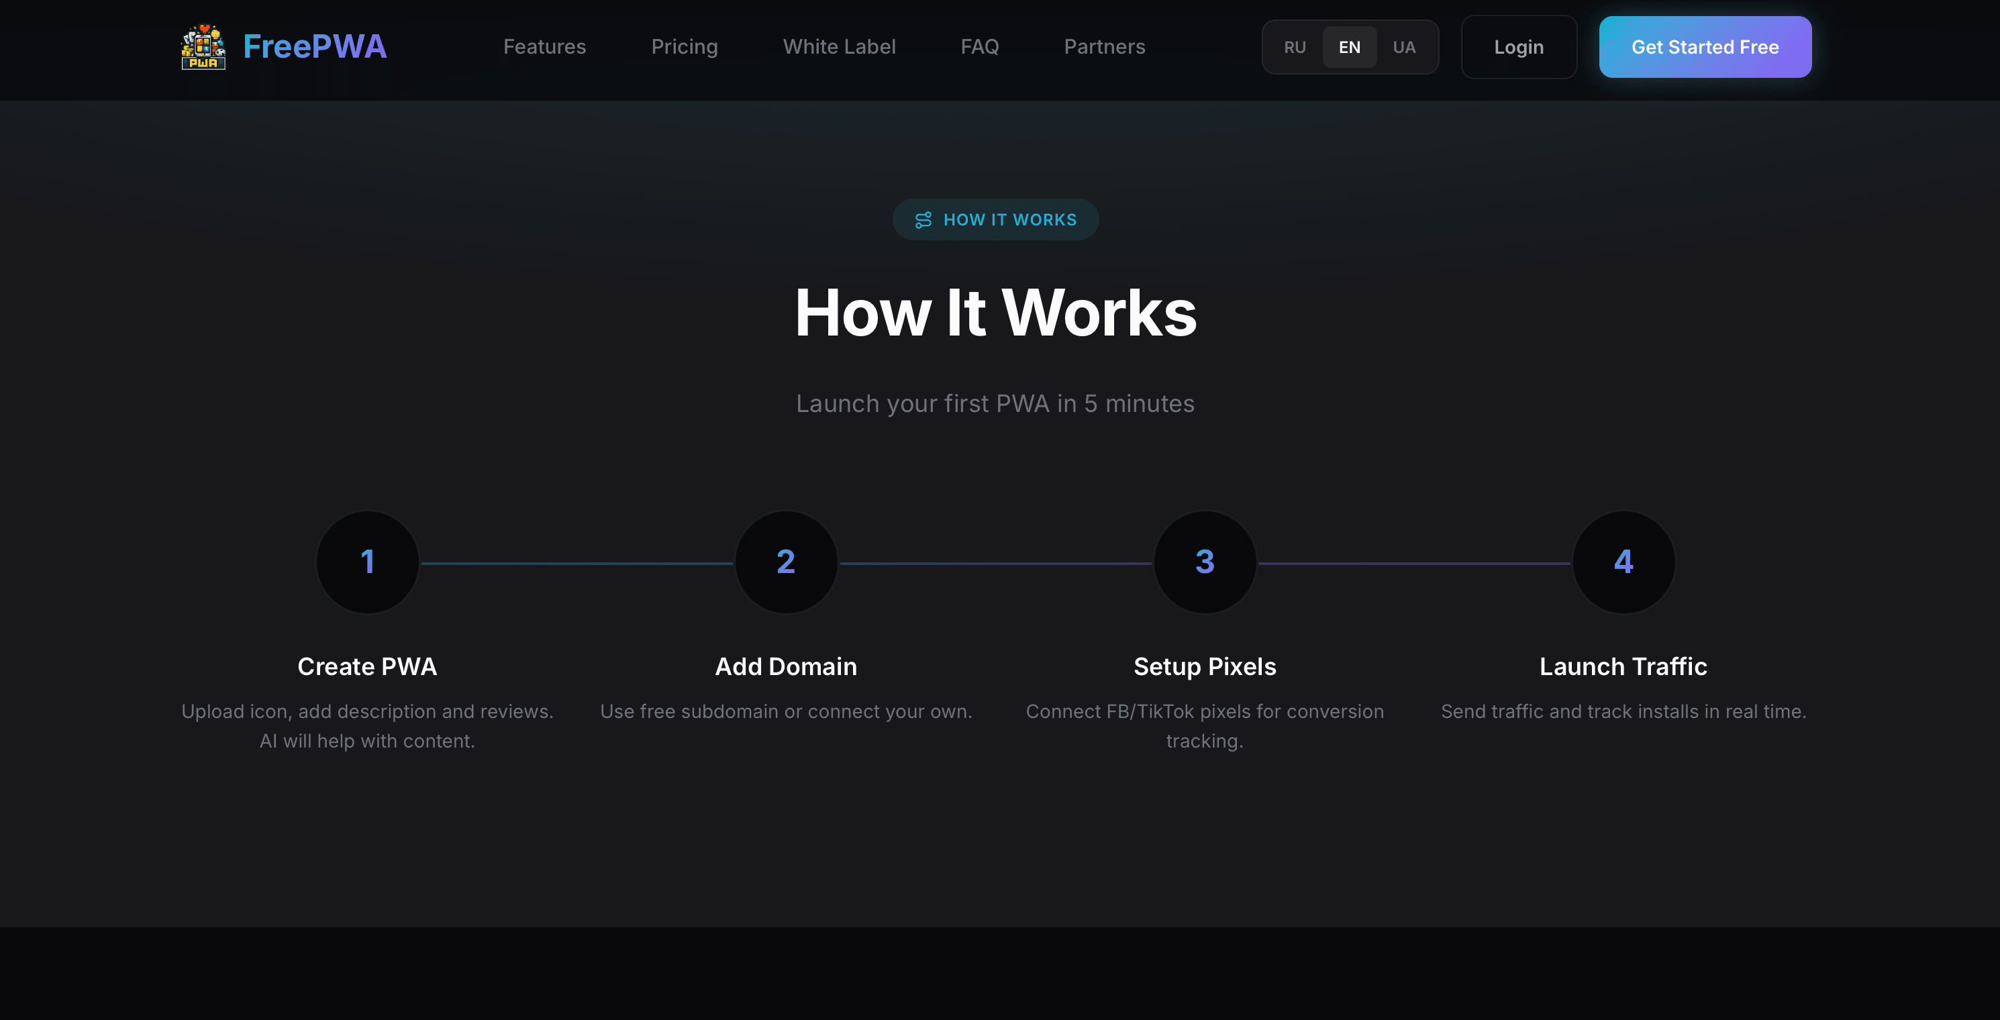2000x1020 pixels.
Task: Go to the Pricing section
Action: pos(684,46)
